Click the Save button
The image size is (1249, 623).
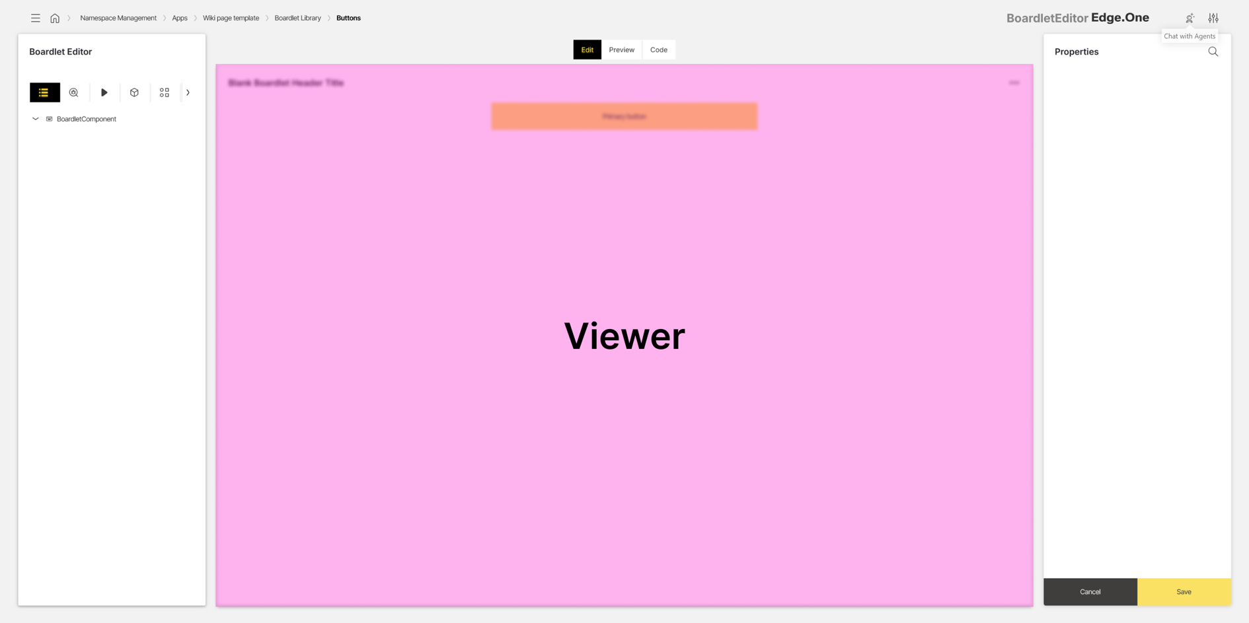[1184, 592]
